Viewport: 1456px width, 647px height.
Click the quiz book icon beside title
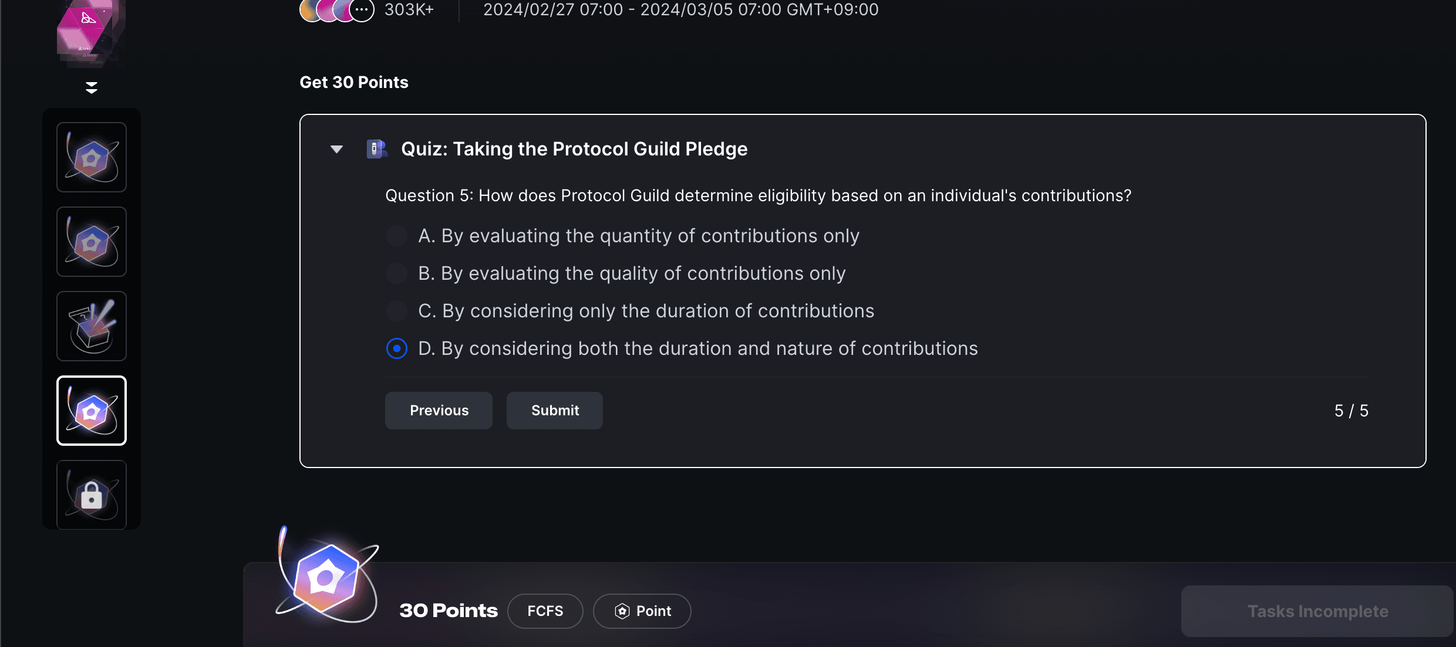377,149
